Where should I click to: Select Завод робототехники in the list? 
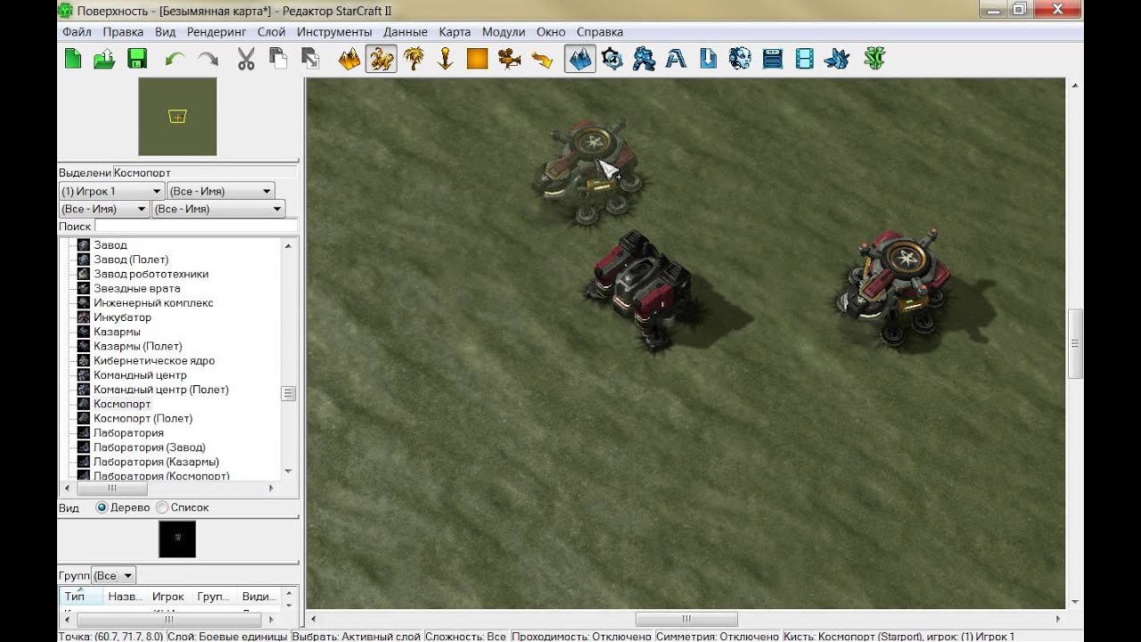pos(151,274)
